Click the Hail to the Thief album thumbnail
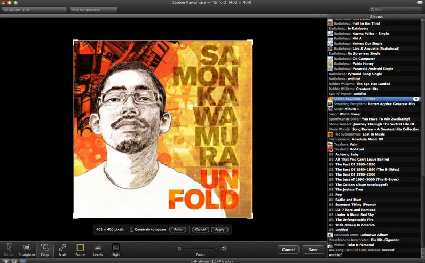 (330, 23)
